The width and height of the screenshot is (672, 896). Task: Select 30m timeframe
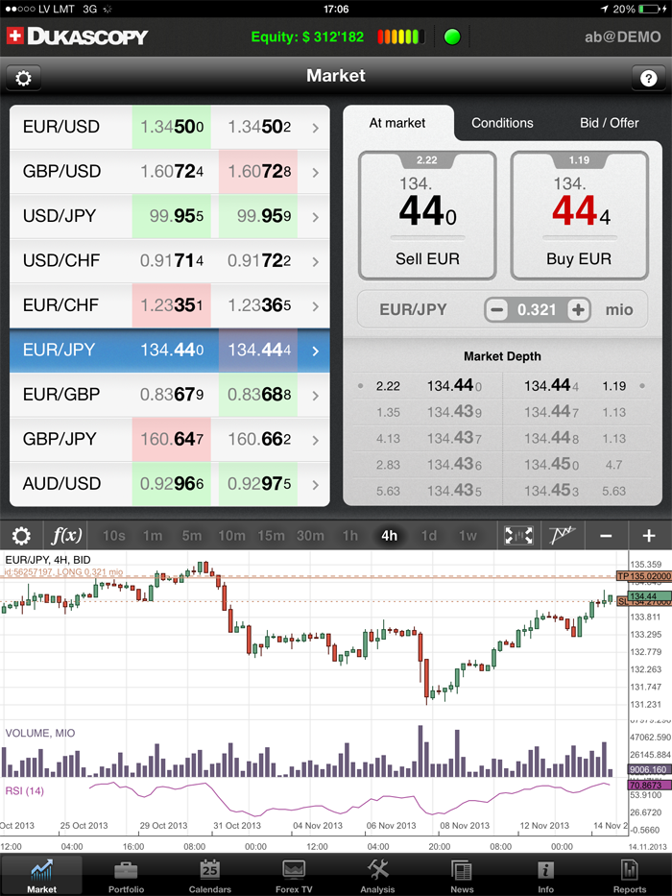pos(310,536)
